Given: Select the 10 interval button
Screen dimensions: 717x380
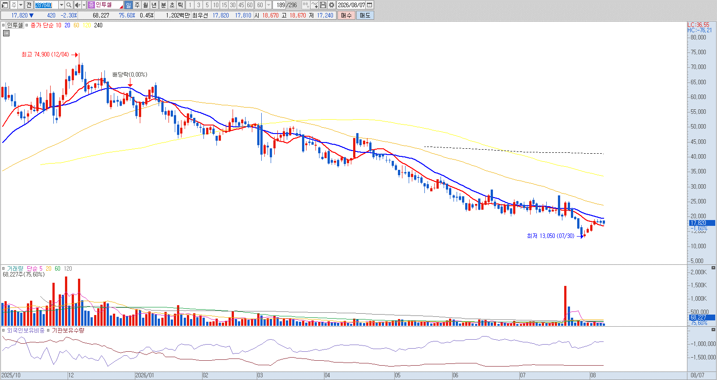Looking at the screenshot, I should pyautogui.click(x=216, y=5).
